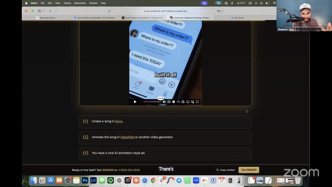Open Messages from the Dock
332x187 pixels.
coord(102,180)
